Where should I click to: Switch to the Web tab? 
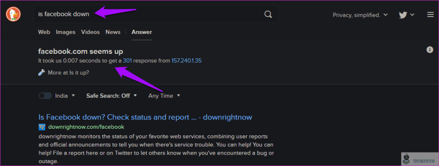point(44,32)
